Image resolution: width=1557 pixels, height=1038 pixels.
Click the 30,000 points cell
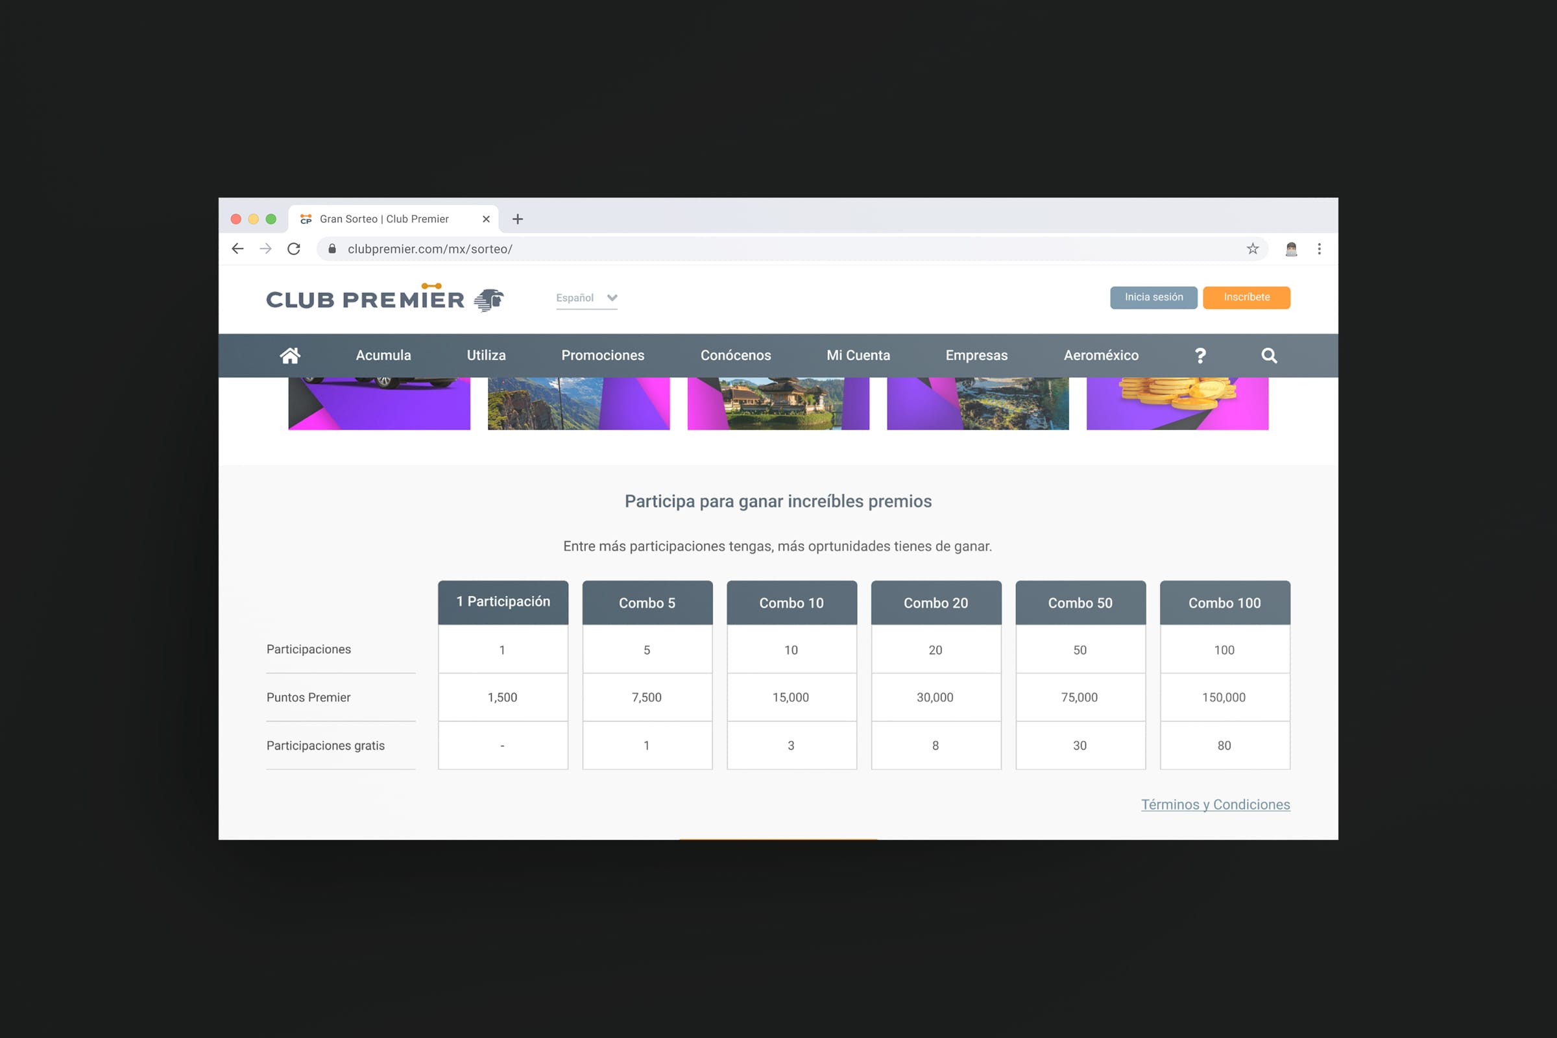pos(936,697)
